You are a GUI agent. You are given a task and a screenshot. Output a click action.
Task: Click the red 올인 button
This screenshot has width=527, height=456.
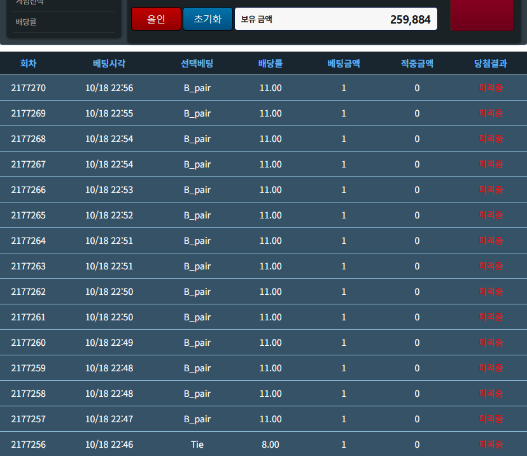(157, 19)
